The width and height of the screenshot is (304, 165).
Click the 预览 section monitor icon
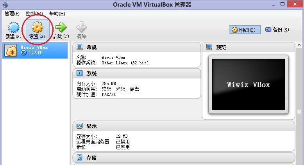209,47
